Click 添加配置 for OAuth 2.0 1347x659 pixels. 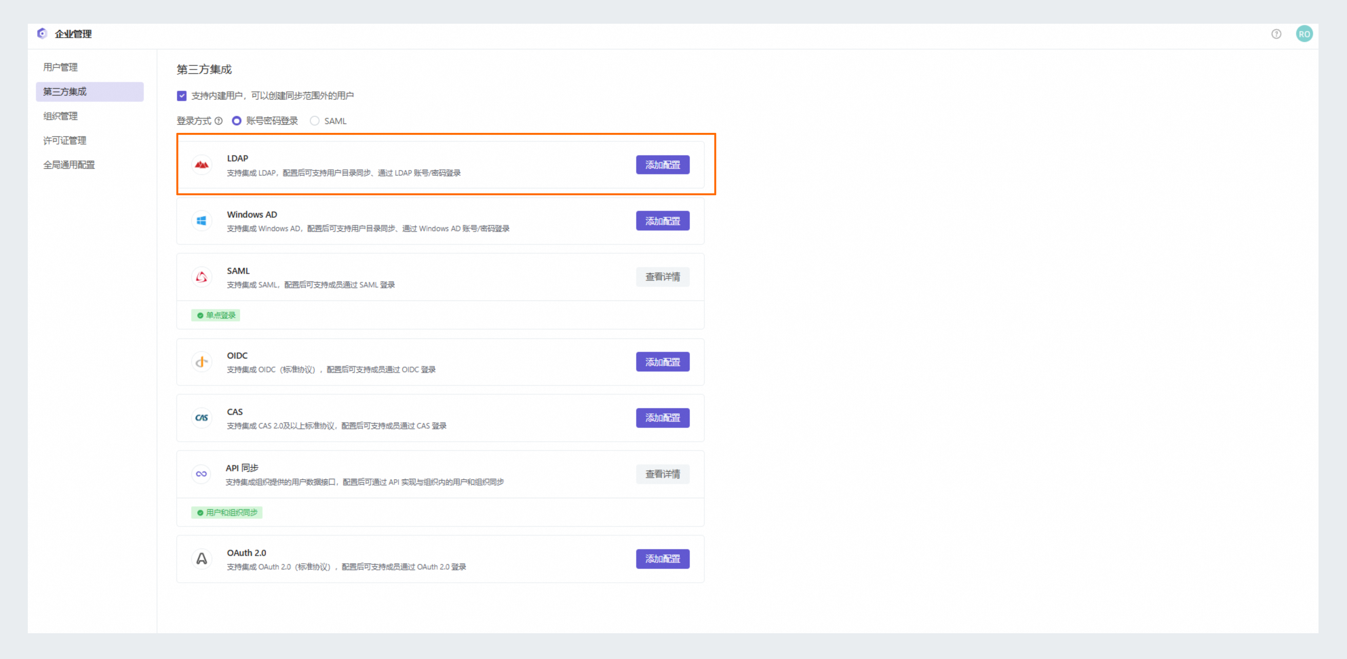[x=663, y=559]
